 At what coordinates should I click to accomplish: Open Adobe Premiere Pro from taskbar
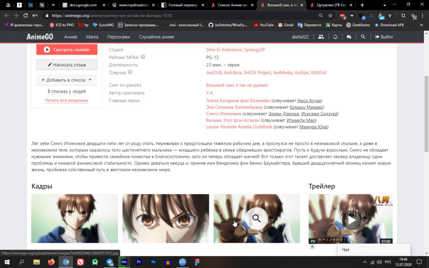(x=139, y=262)
